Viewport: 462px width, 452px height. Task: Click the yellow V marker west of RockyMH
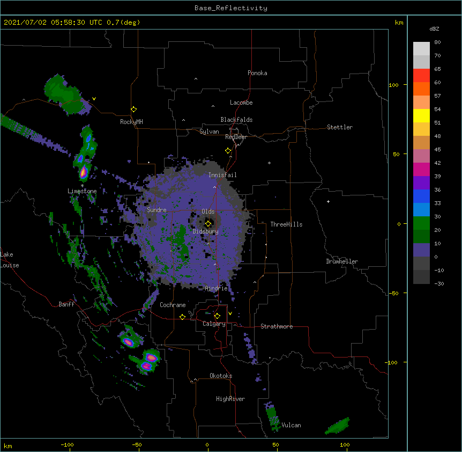pyautogui.click(x=94, y=99)
